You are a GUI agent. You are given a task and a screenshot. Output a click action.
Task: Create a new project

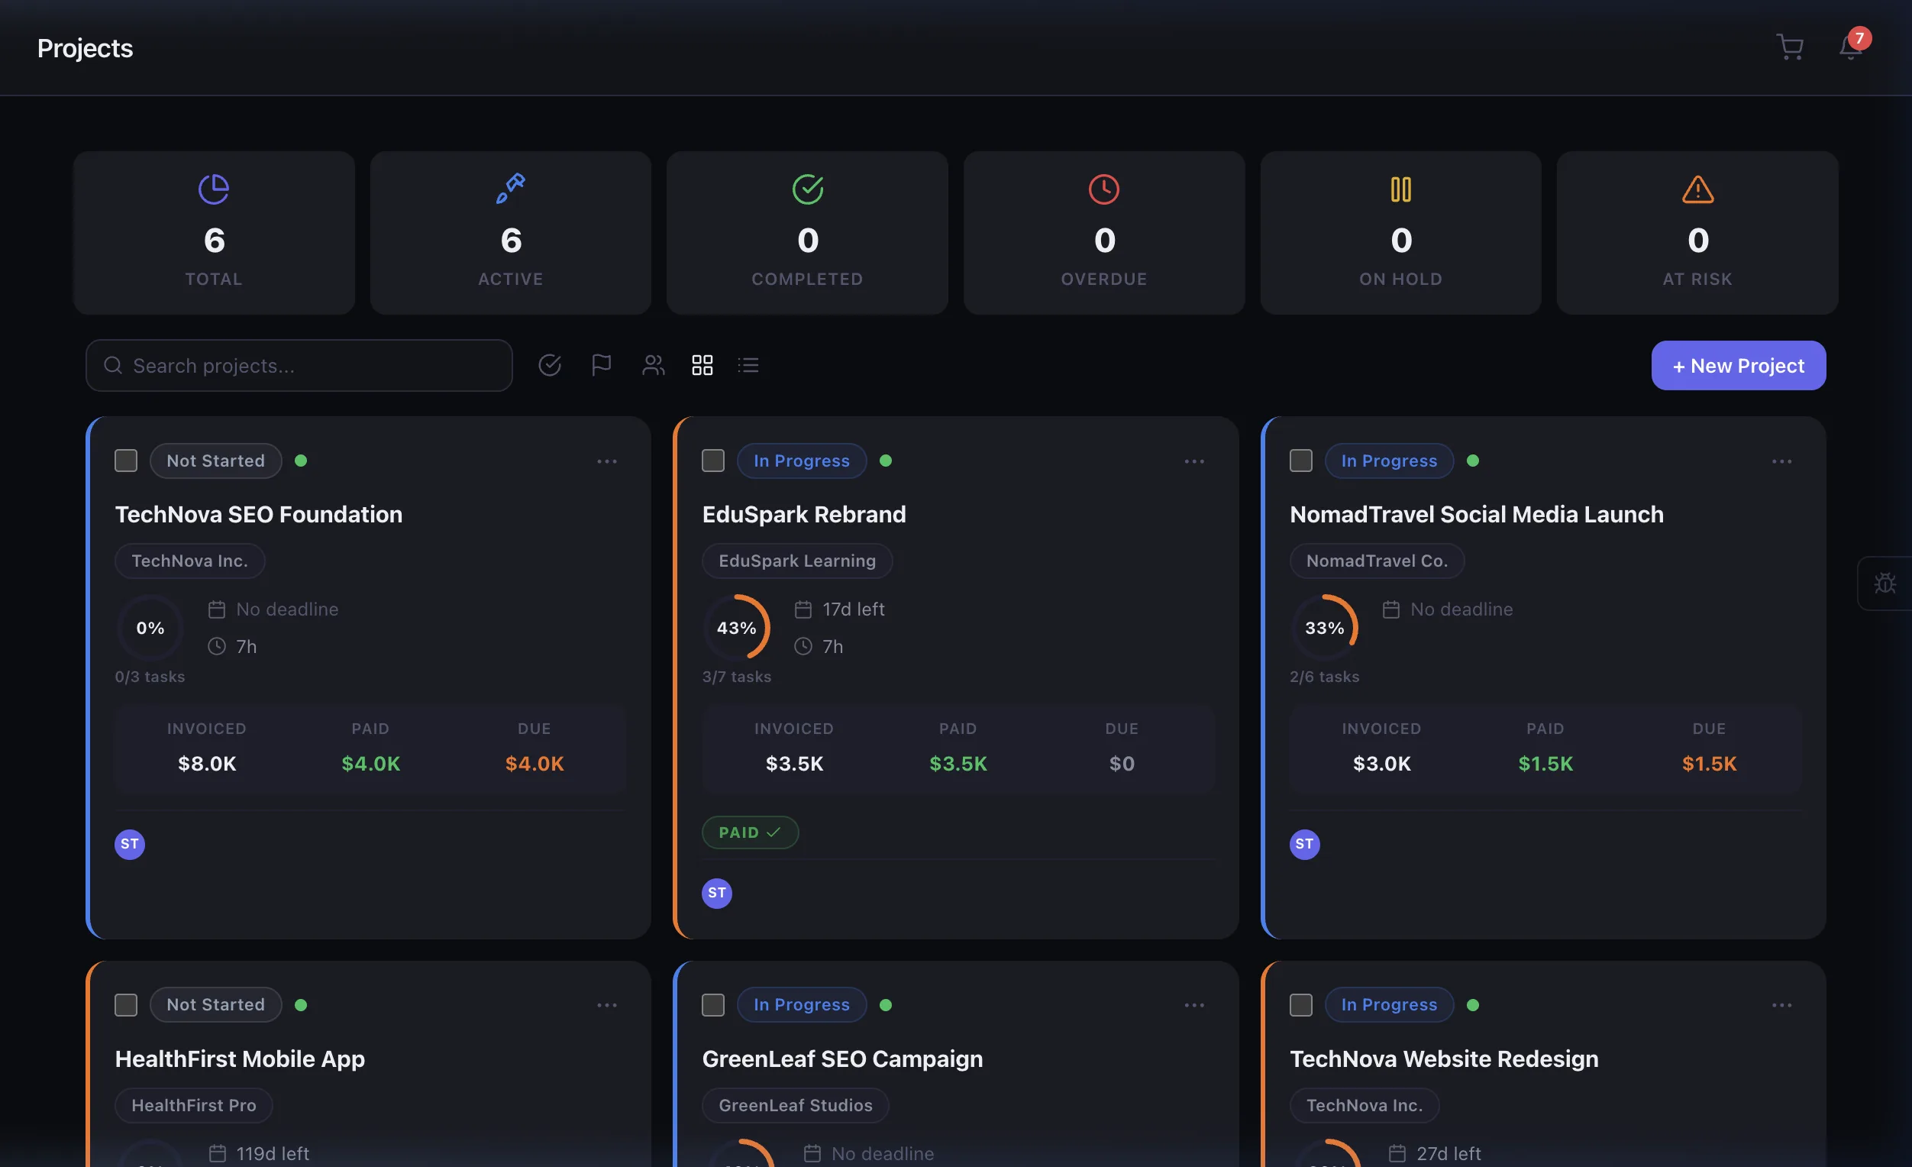coord(1738,365)
